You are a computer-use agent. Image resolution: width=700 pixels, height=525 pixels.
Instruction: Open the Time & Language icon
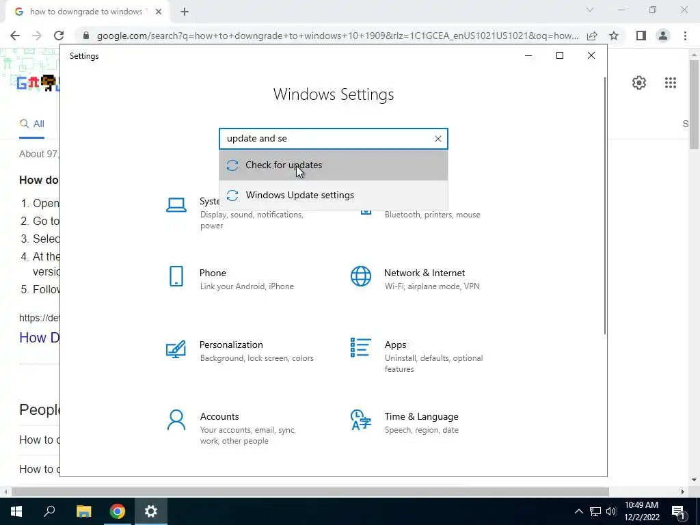point(361,420)
